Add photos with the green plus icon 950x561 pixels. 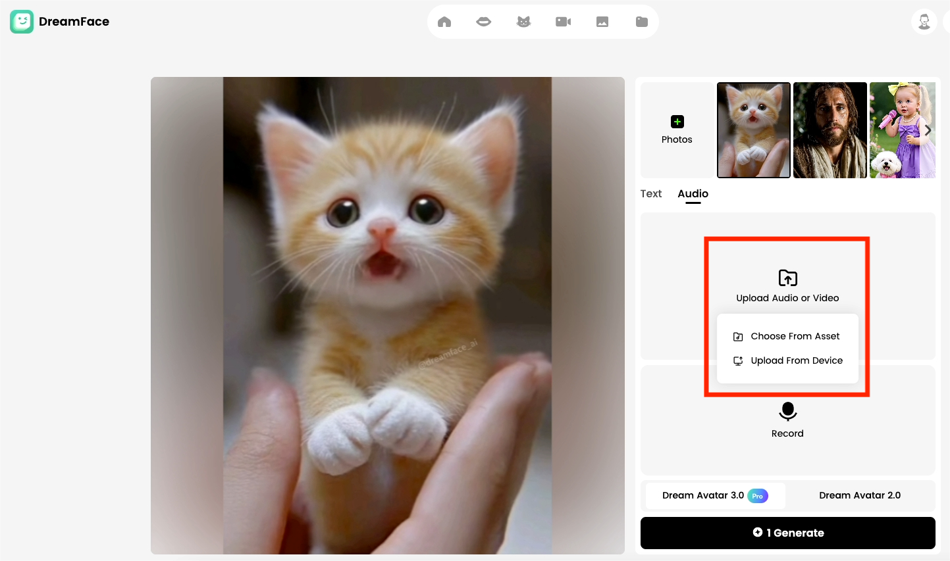tap(677, 122)
